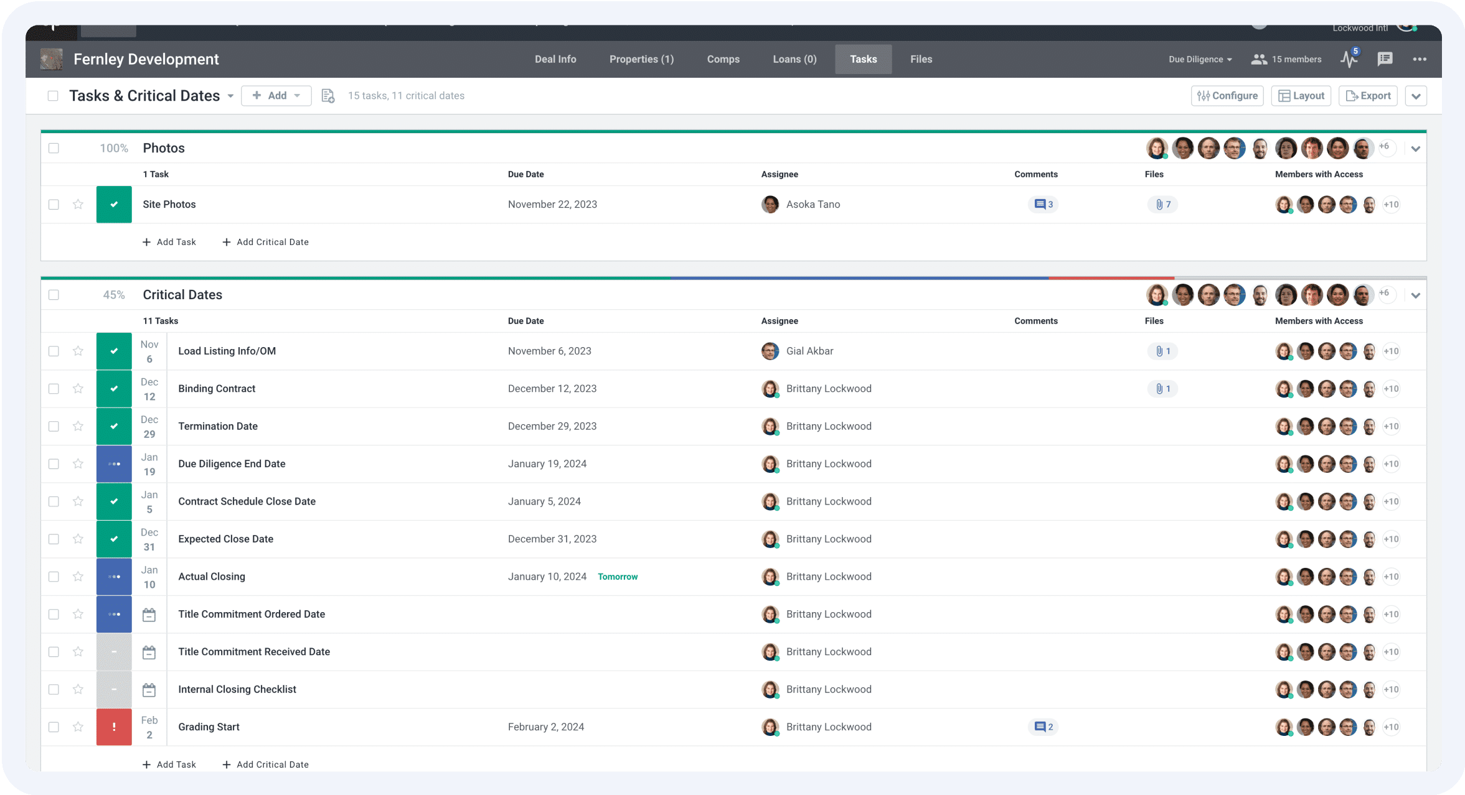Screen dimensions: 1465x795
Task: Click the Due Date column header in Critical Dates
Action: [x=525, y=321]
